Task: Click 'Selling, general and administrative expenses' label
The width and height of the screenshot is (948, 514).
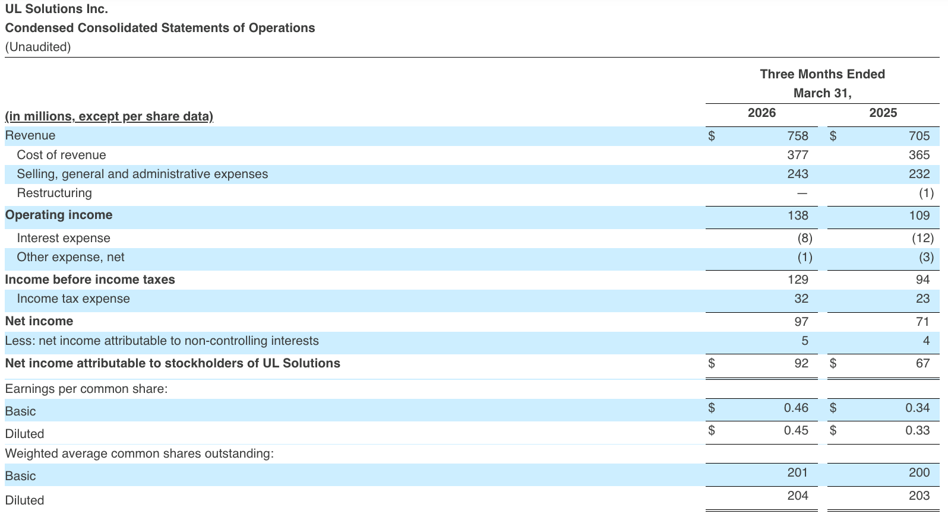Action: 143,174
